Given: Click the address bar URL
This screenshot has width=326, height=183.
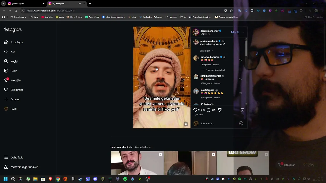Looking at the screenshot, I should (x=50, y=11).
